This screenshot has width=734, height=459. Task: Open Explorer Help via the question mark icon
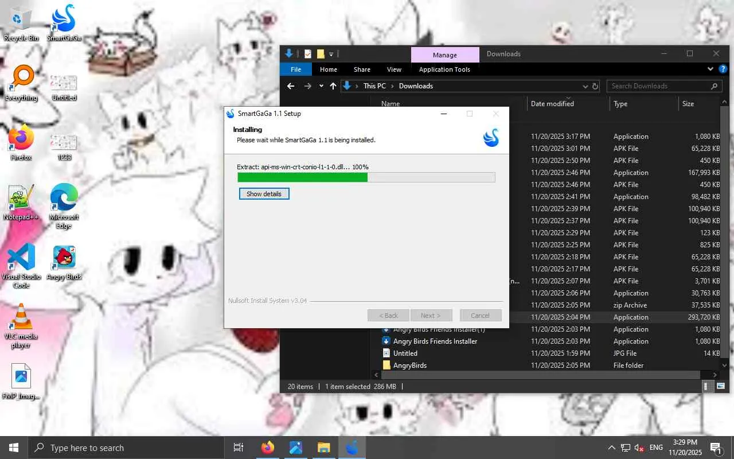[723, 69]
